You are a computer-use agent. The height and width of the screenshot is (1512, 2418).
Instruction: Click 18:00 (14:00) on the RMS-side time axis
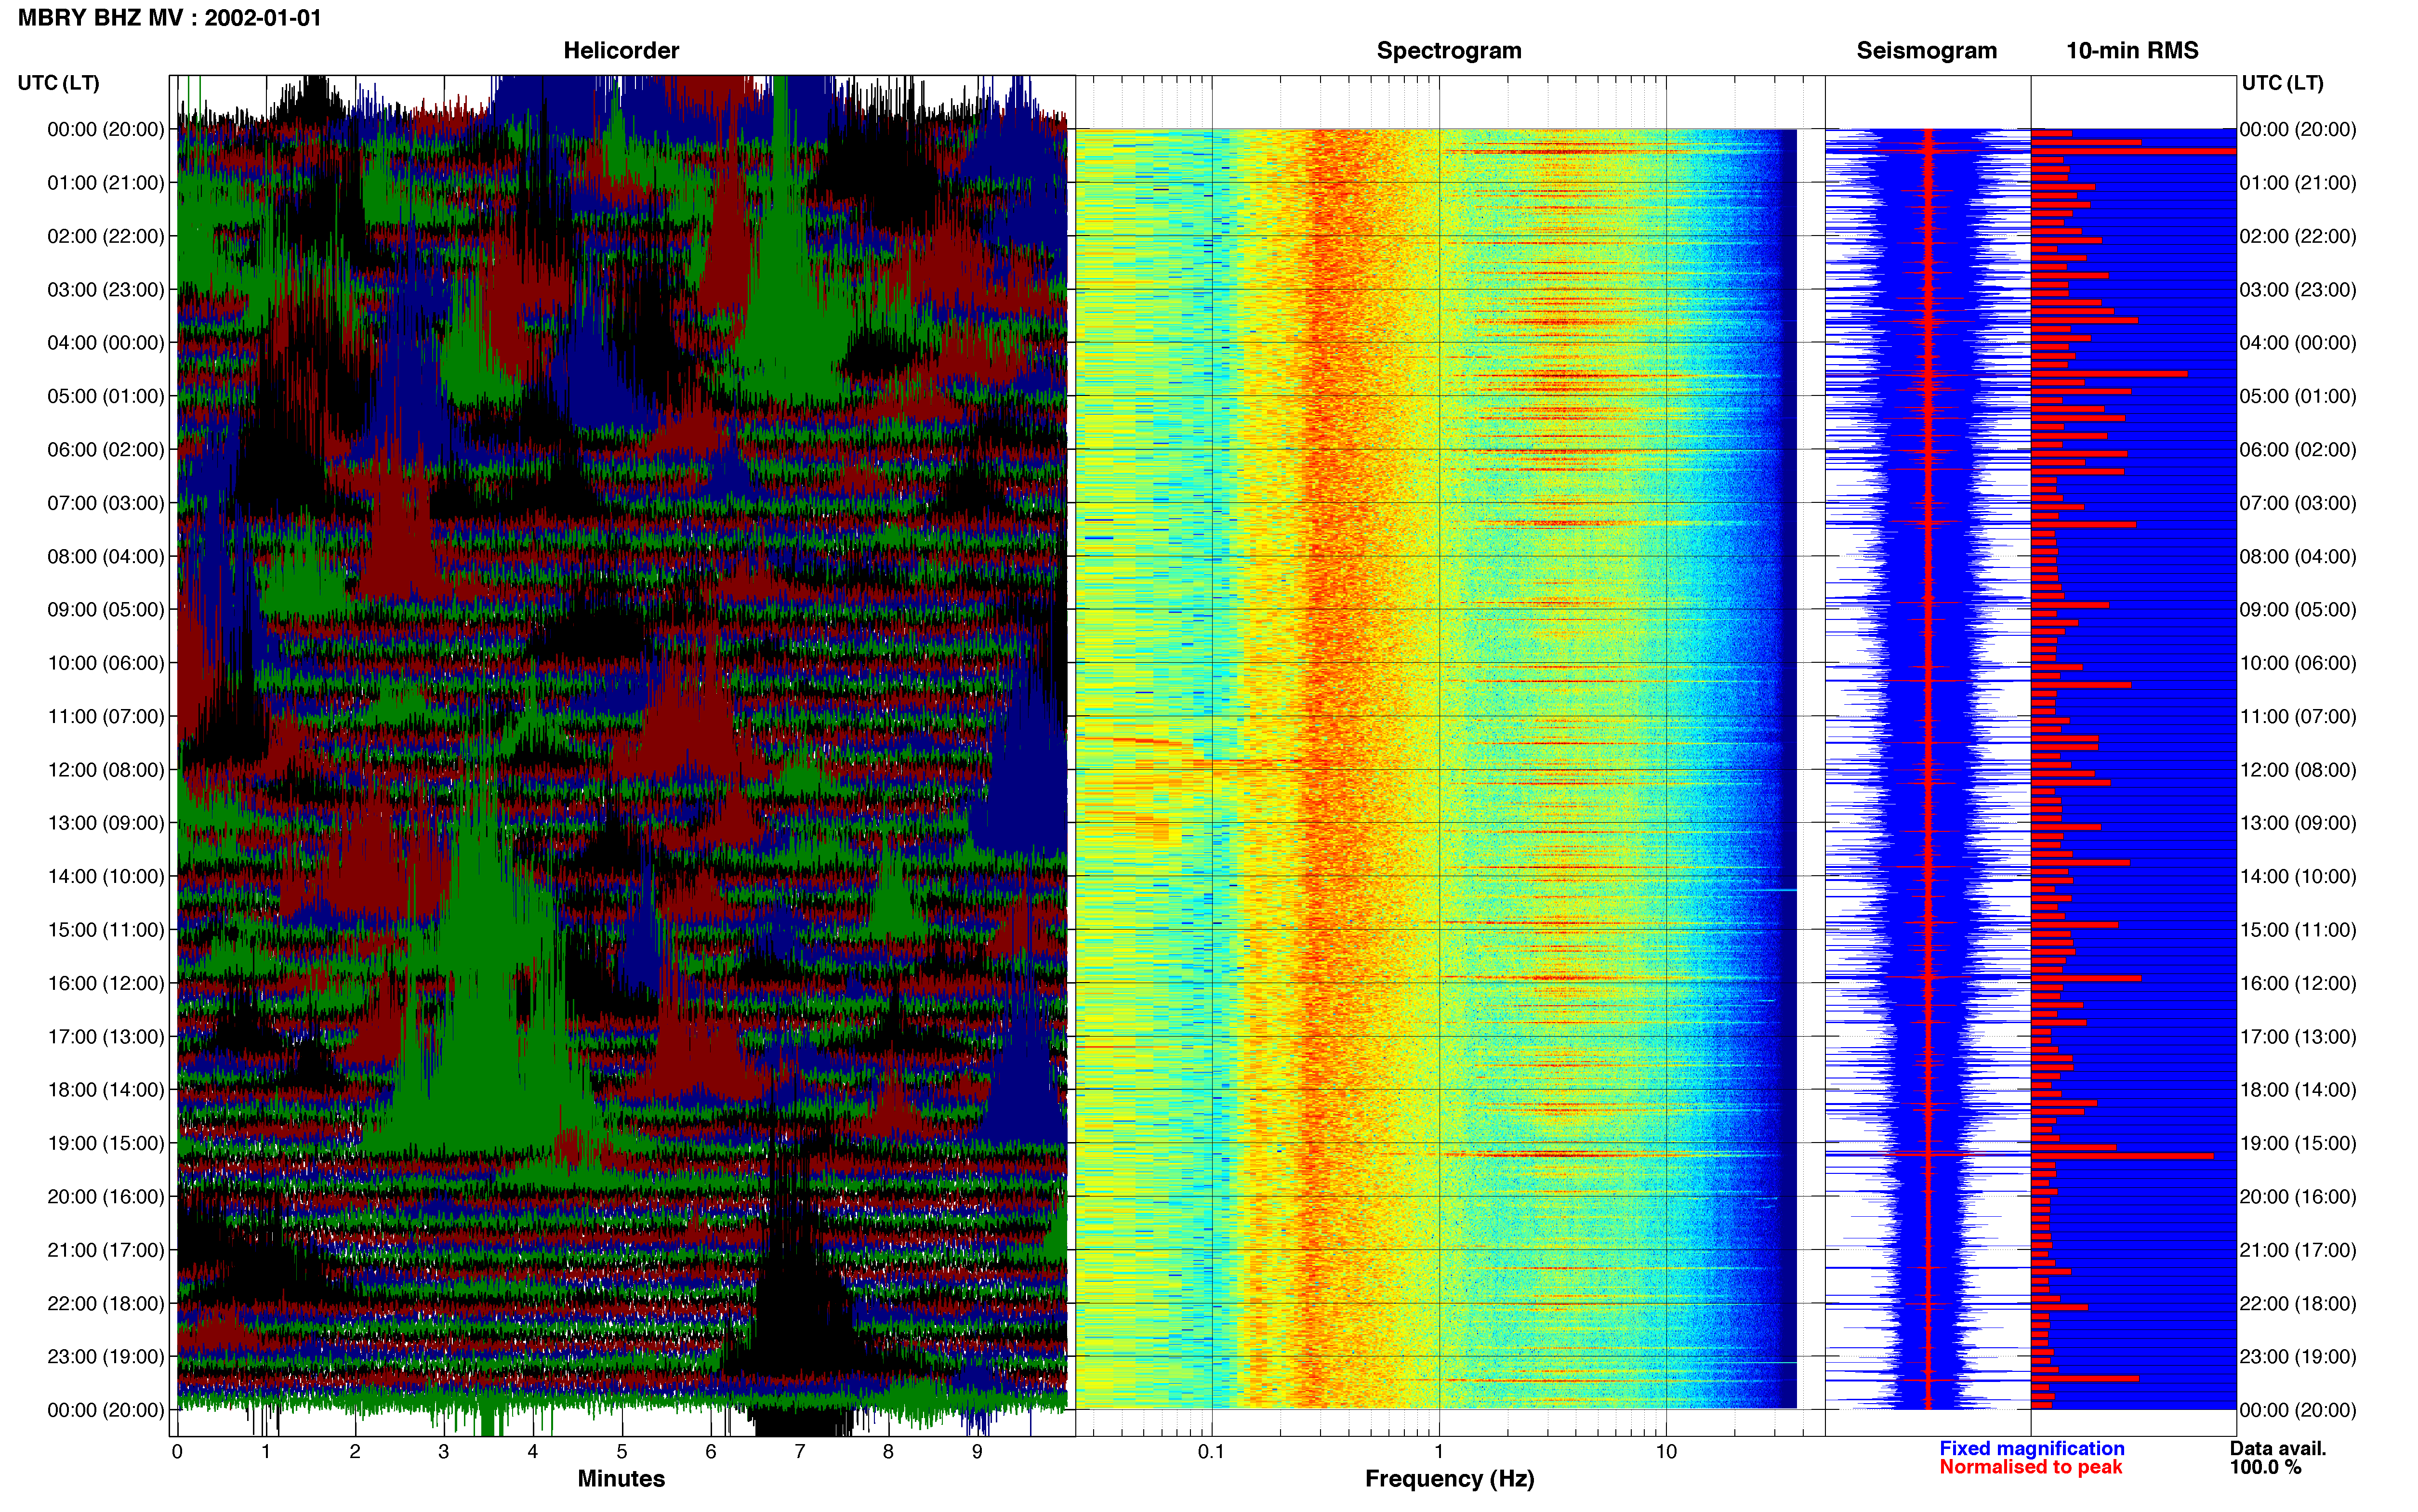(x=2298, y=1090)
